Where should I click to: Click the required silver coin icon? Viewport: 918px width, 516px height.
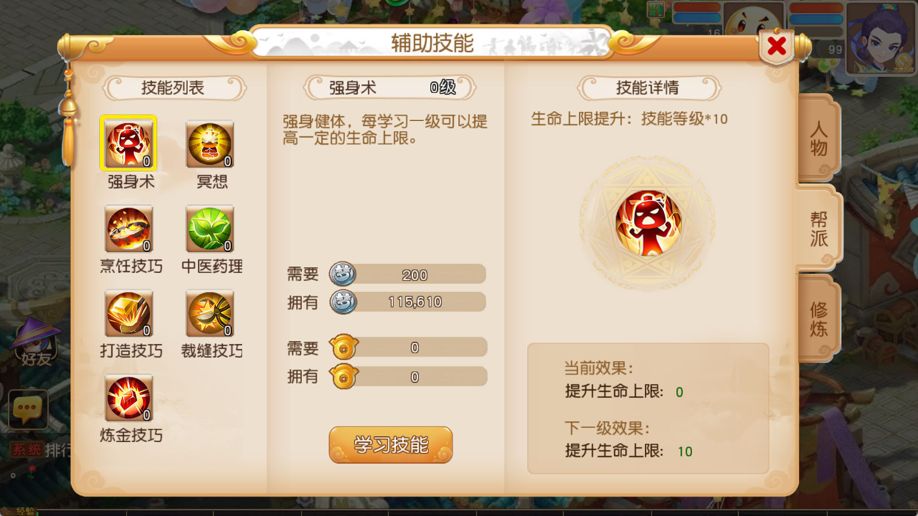pos(343,274)
